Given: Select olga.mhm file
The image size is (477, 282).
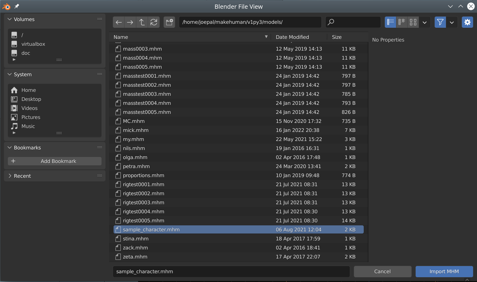Looking at the screenshot, I should point(239,157).
